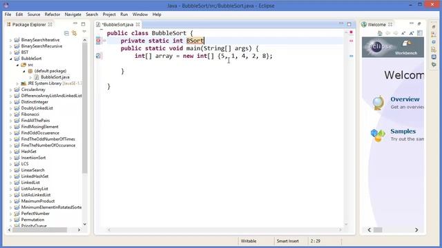Close the Package Explorer tab
This screenshot has height=248, width=442.
pos(50,25)
